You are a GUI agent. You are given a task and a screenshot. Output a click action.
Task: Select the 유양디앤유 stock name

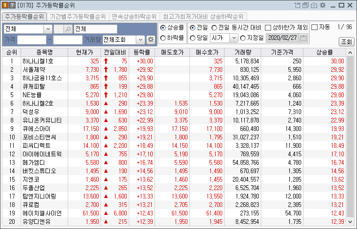(x=37, y=221)
